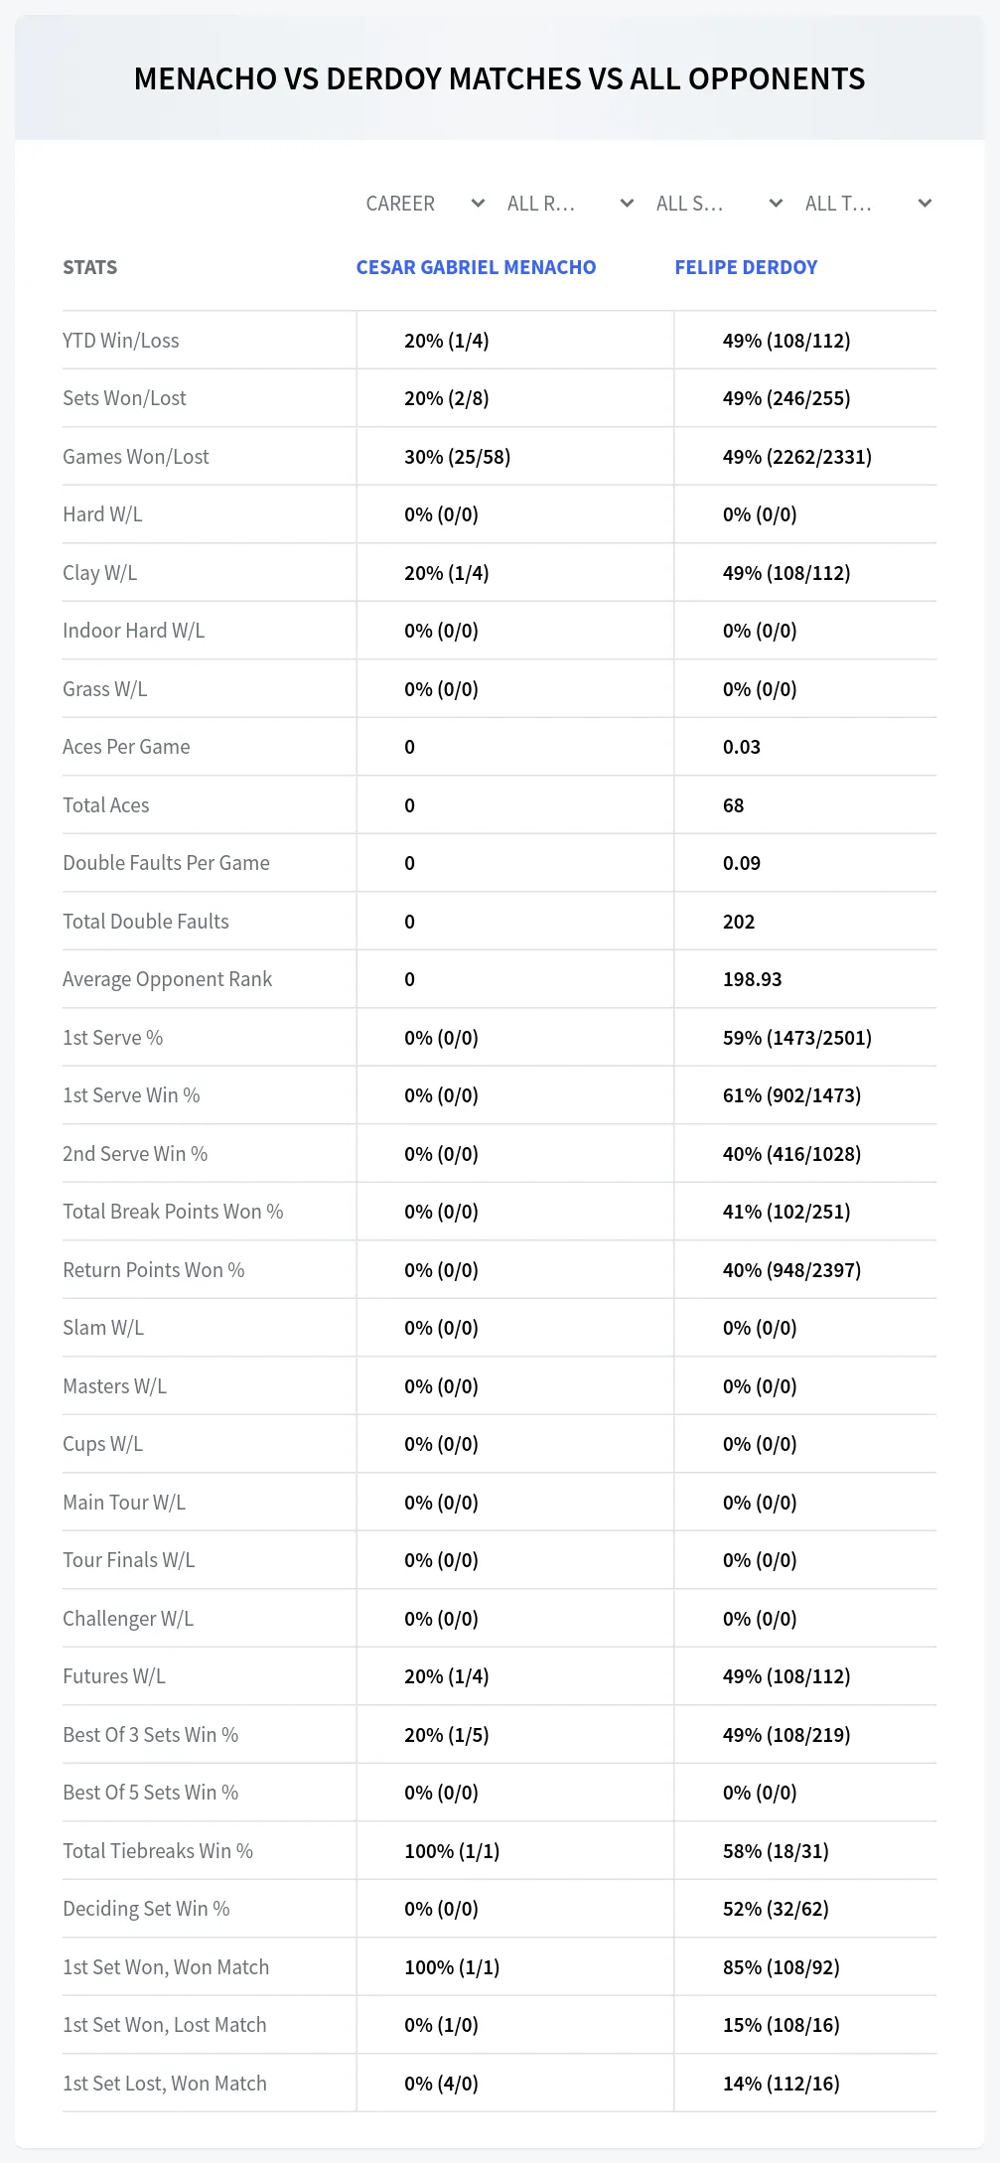1000x2163 pixels.
Task: Open the ALL S... filter dropdown
Action: (720, 204)
